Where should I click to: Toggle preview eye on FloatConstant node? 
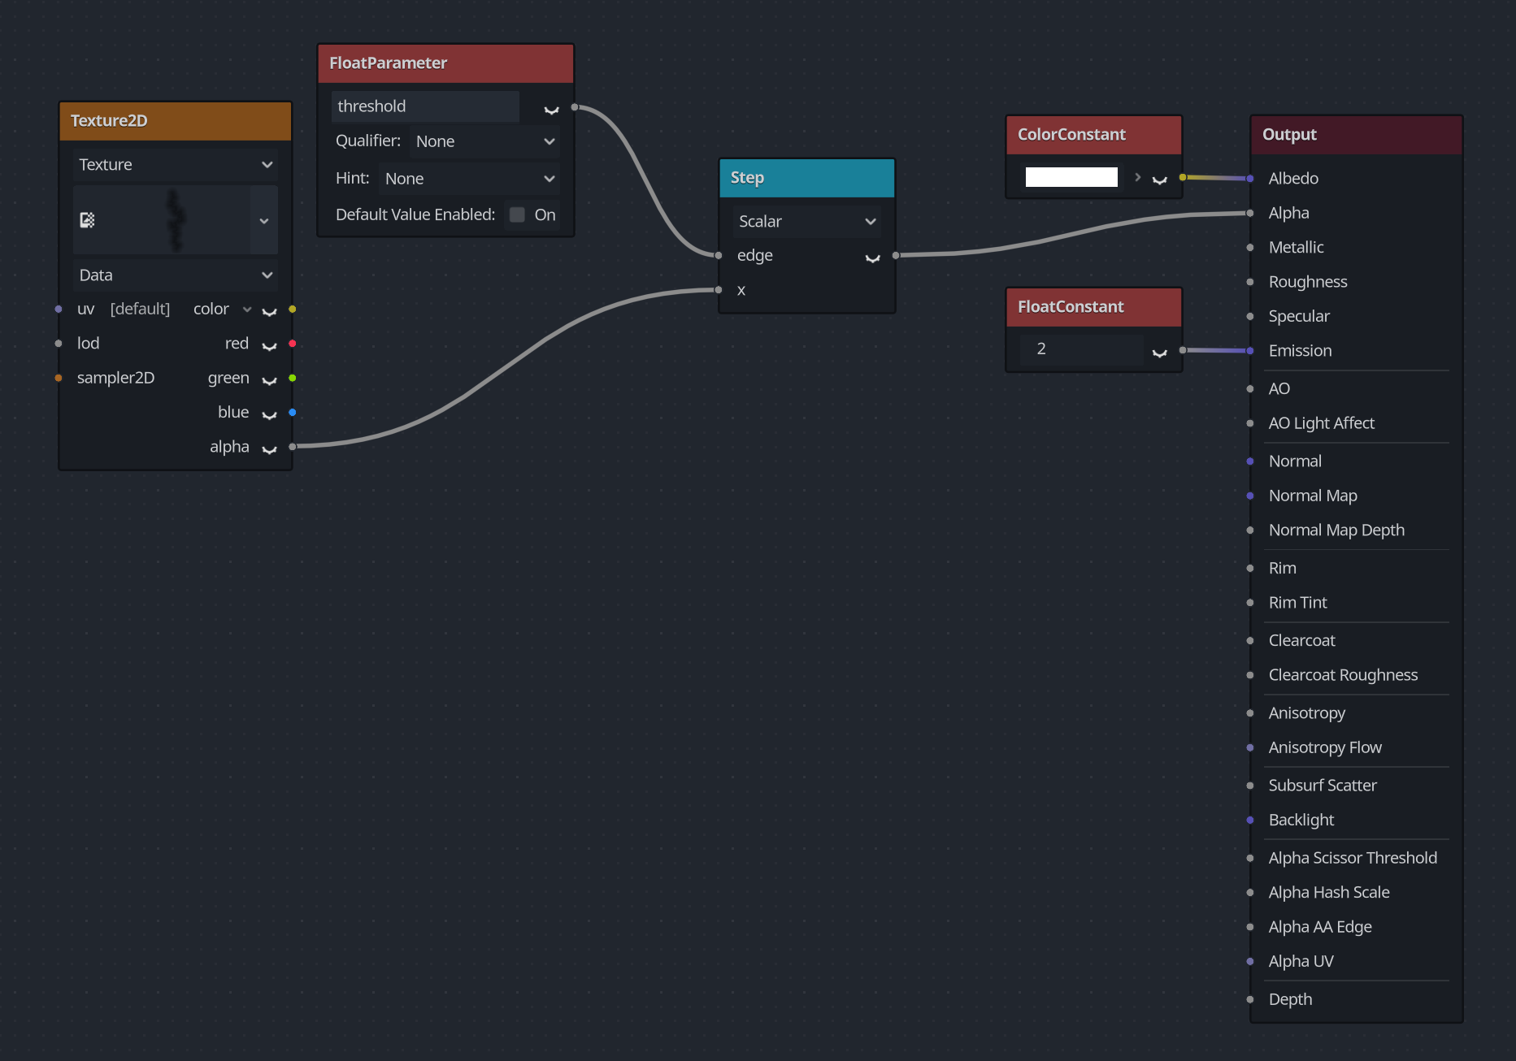[1160, 351]
